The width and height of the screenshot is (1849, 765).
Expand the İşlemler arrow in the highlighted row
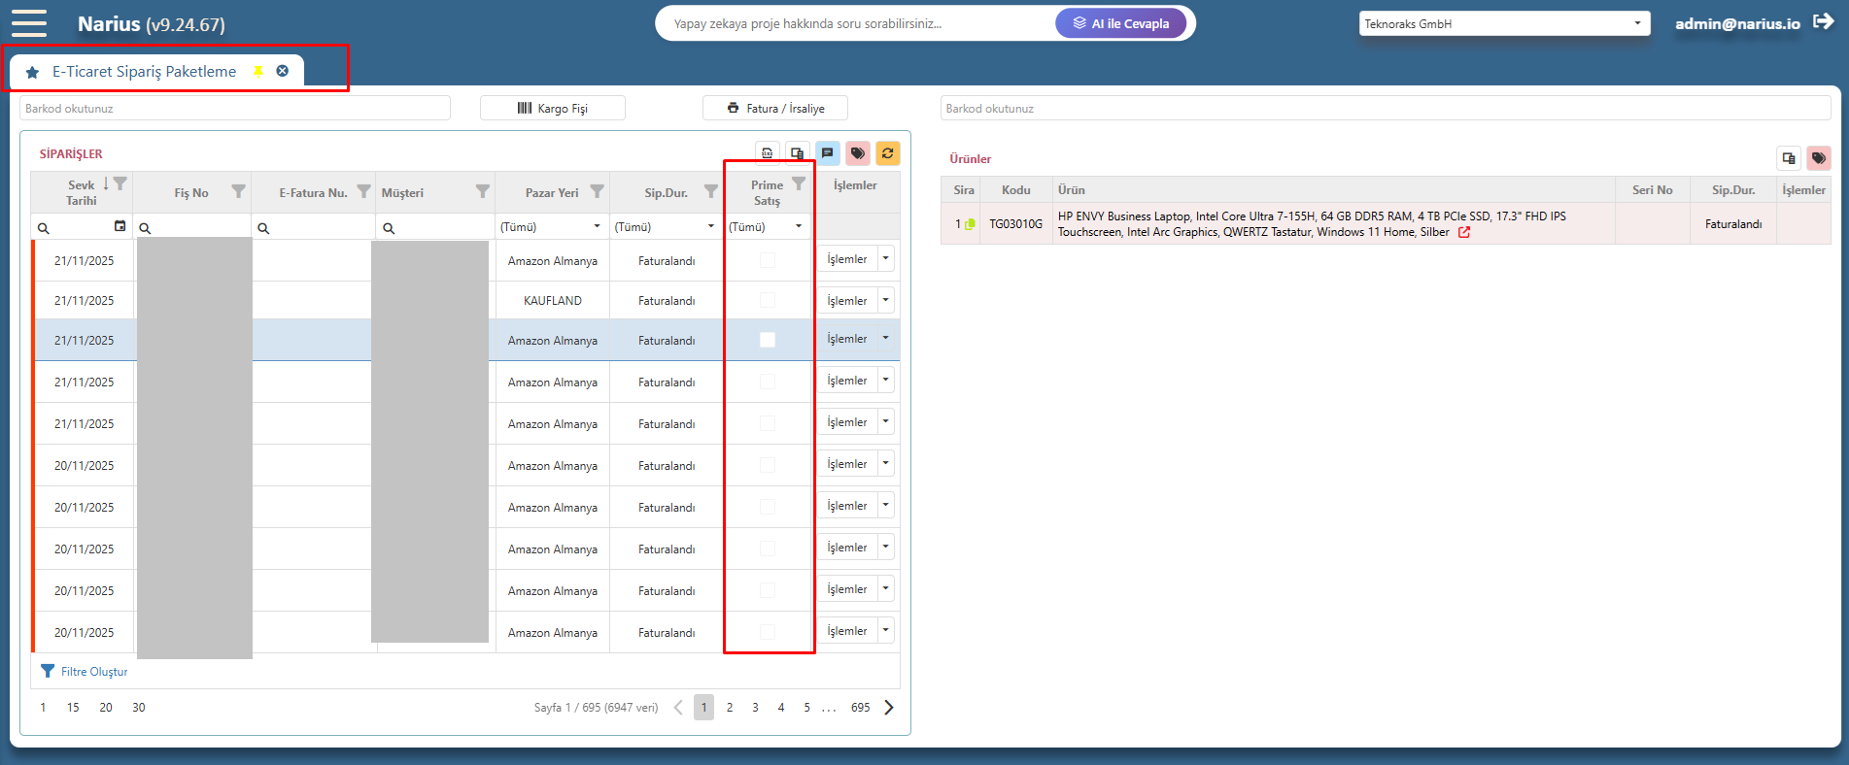[x=885, y=338]
